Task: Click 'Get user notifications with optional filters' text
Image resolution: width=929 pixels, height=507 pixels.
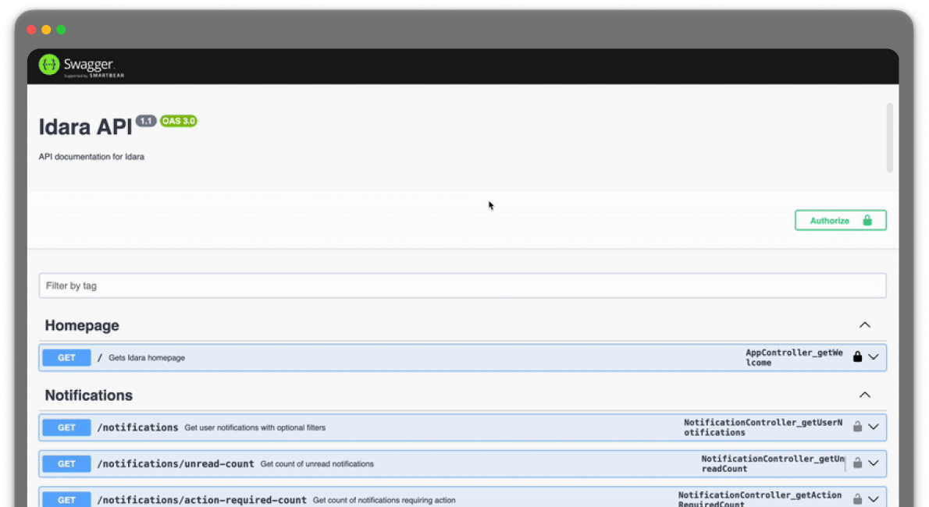Action: click(x=254, y=427)
